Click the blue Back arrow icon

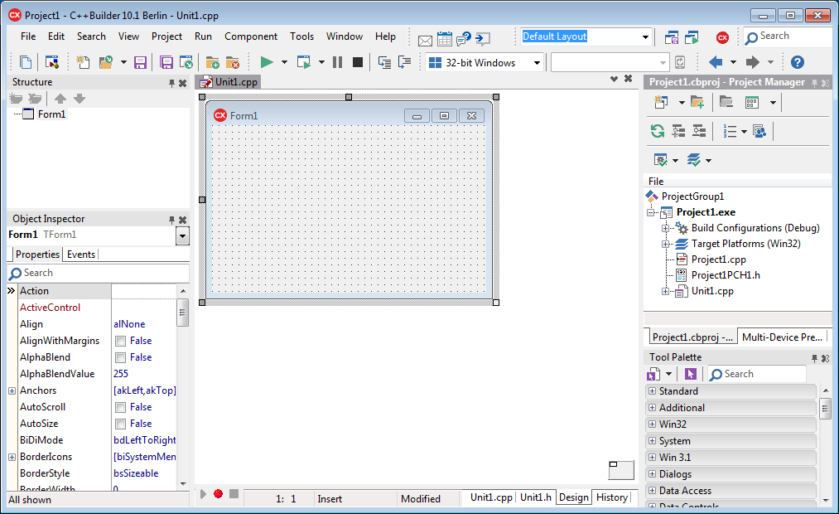click(716, 62)
